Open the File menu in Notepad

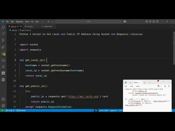(126, 86)
